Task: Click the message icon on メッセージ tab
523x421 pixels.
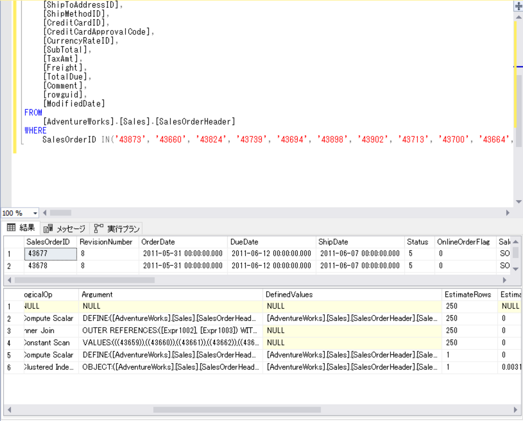Action: pyautogui.click(x=48, y=228)
